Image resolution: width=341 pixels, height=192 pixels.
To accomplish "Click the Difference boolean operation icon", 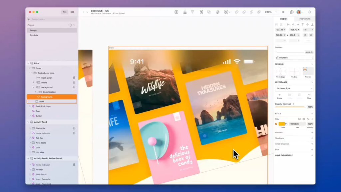I will tap(259, 12).
